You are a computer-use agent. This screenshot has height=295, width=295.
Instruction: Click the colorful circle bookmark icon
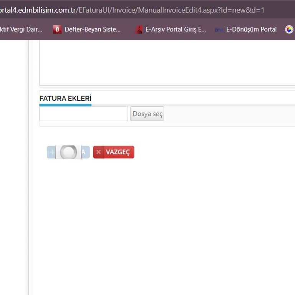pos(289,29)
